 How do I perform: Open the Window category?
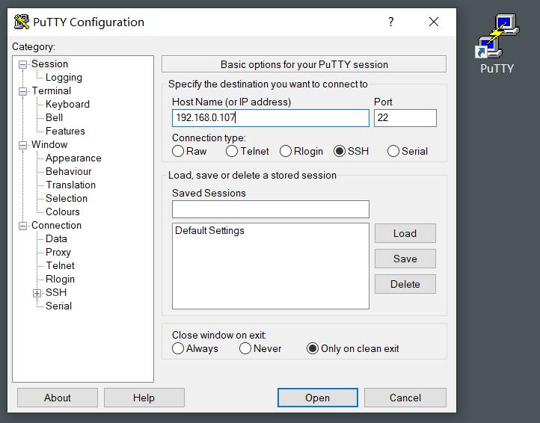(49, 144)
